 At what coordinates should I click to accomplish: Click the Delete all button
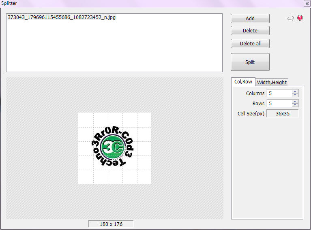coord(250,43)
